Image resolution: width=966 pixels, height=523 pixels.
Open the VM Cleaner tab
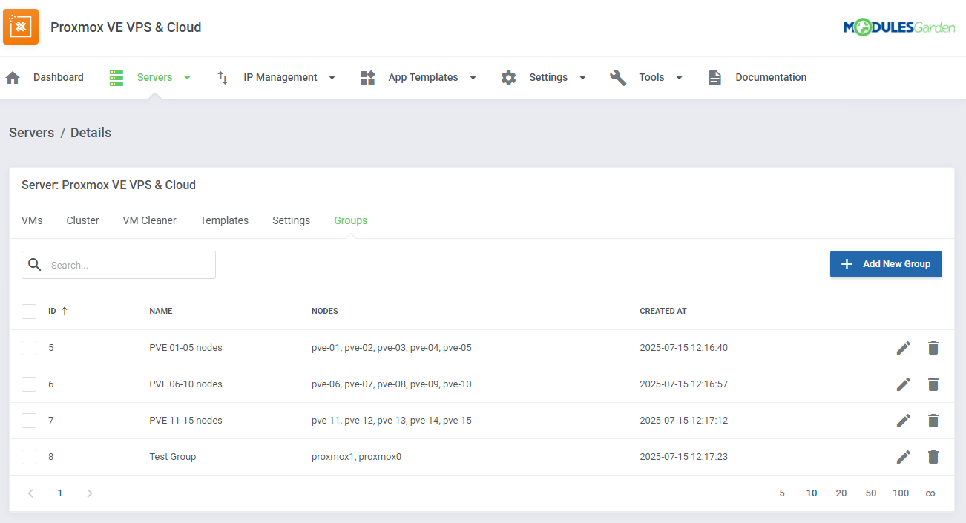149,220
